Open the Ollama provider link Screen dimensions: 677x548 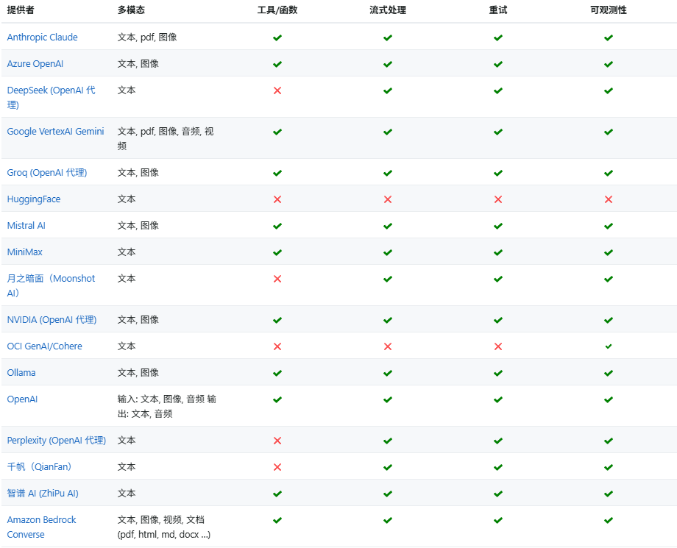tap(21, 373)
